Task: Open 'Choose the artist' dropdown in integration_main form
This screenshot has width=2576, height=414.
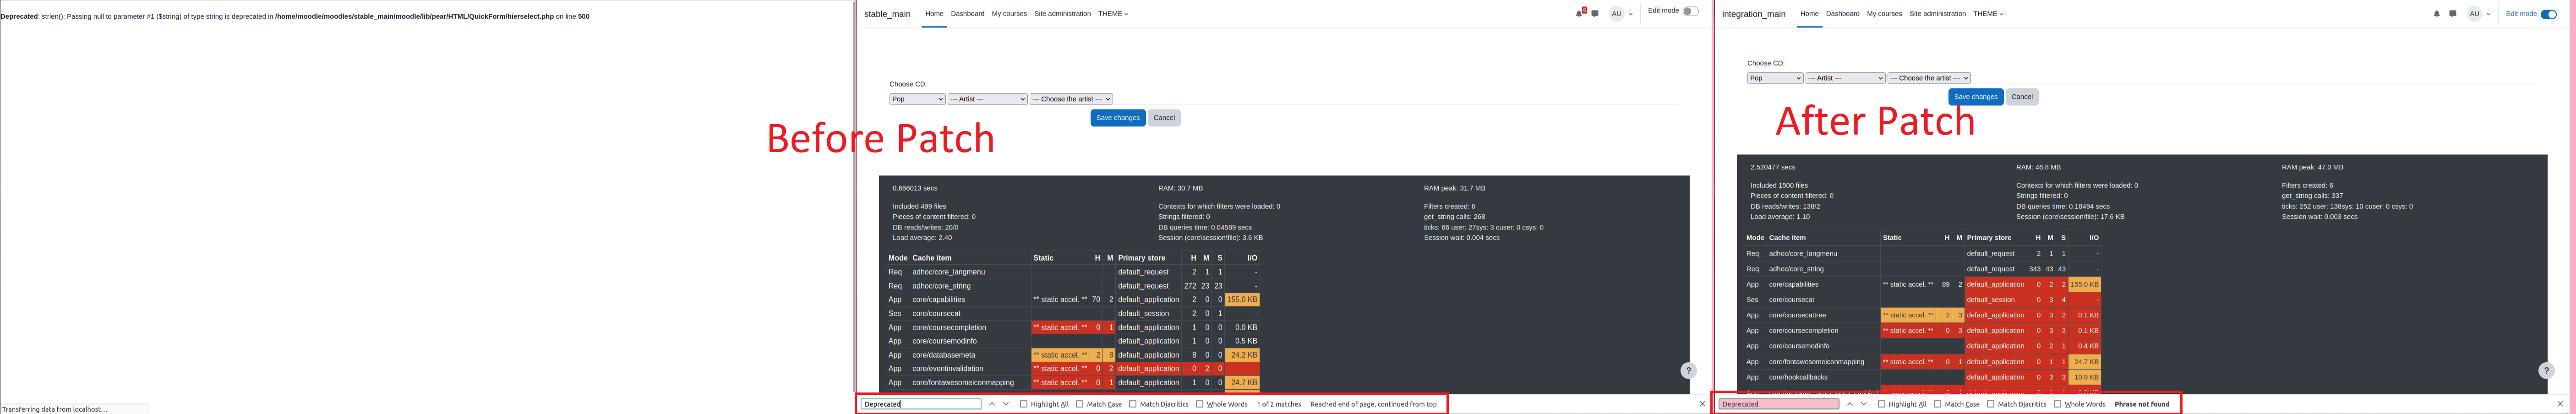Action: [x=1929, y=78]
